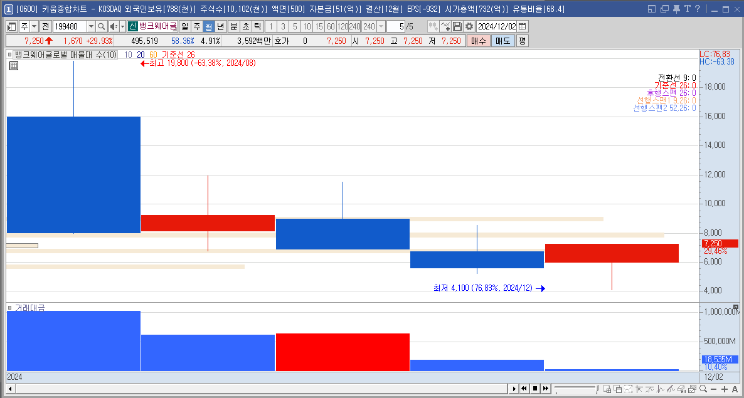This screenshot has height=398, width=744.
Task: Select the 틱 tick period toggle
Action: click(x=257, y=26)
